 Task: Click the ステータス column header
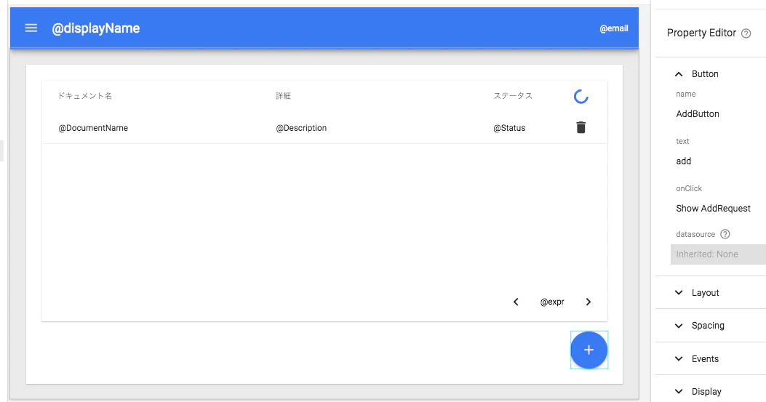click(513, 96)
